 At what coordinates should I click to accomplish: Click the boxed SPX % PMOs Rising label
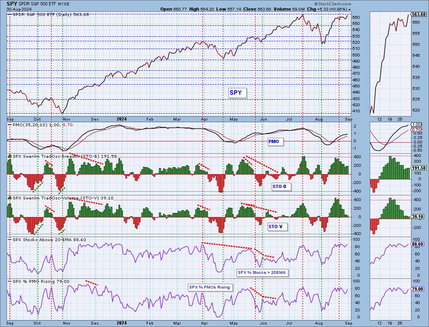(x=210, y=287)
